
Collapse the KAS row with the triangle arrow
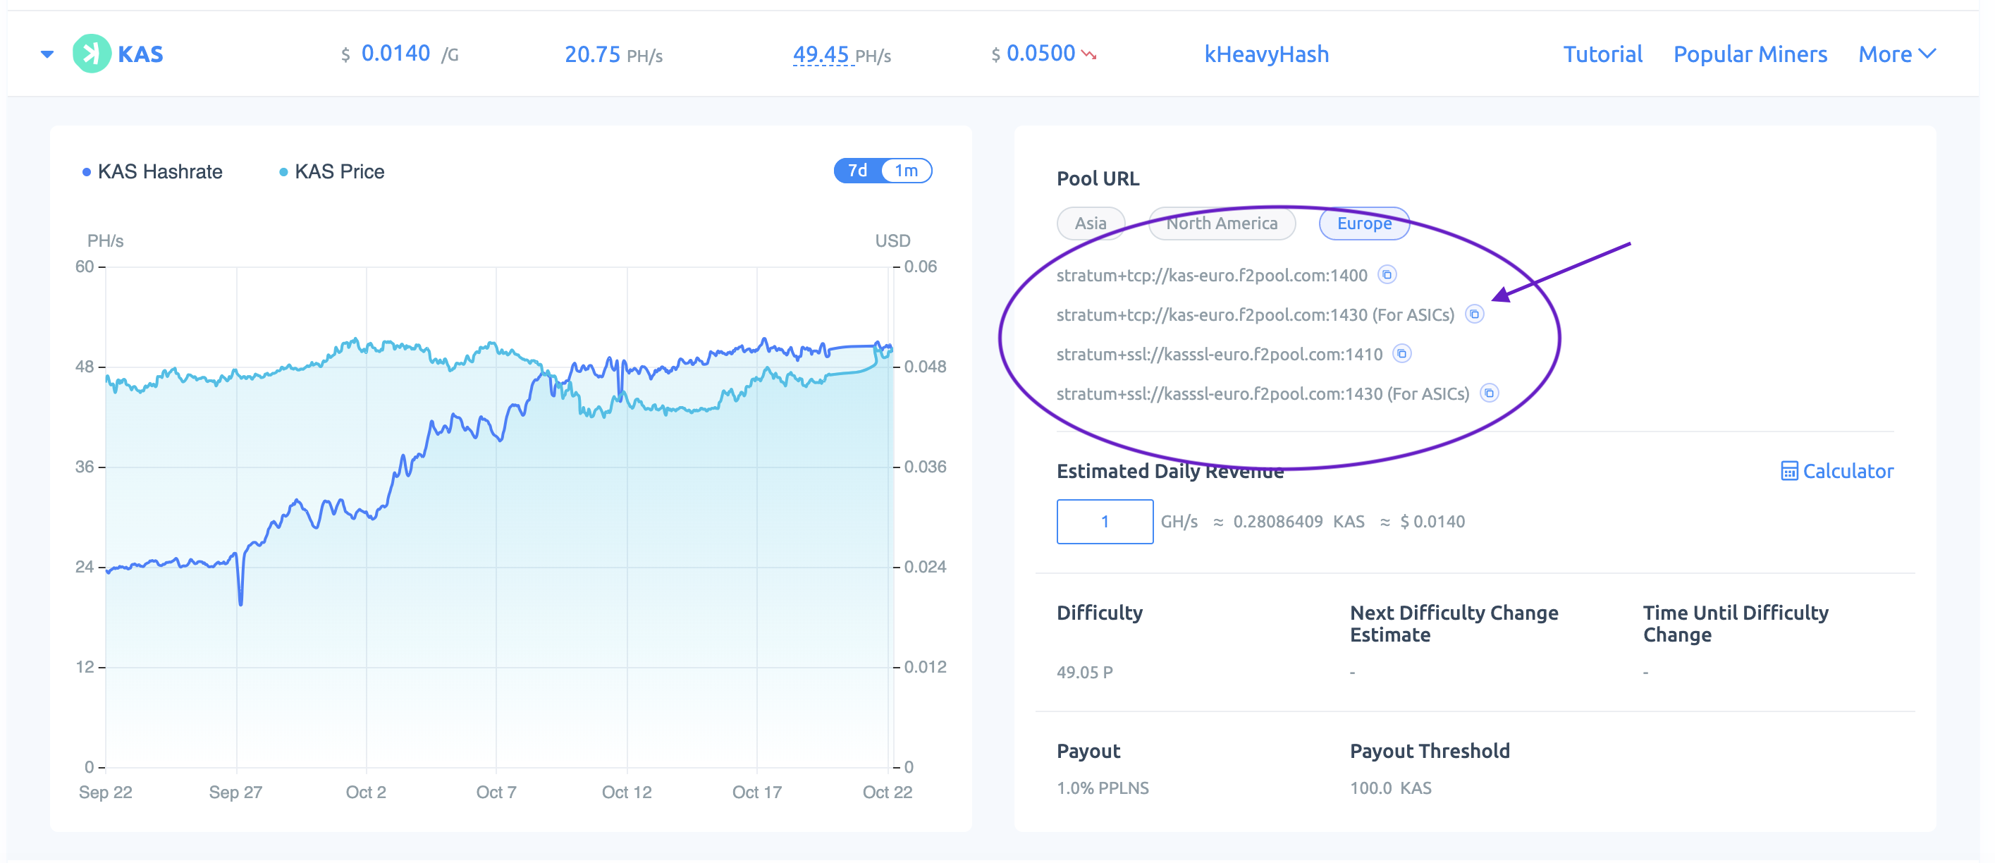(47, 54)
